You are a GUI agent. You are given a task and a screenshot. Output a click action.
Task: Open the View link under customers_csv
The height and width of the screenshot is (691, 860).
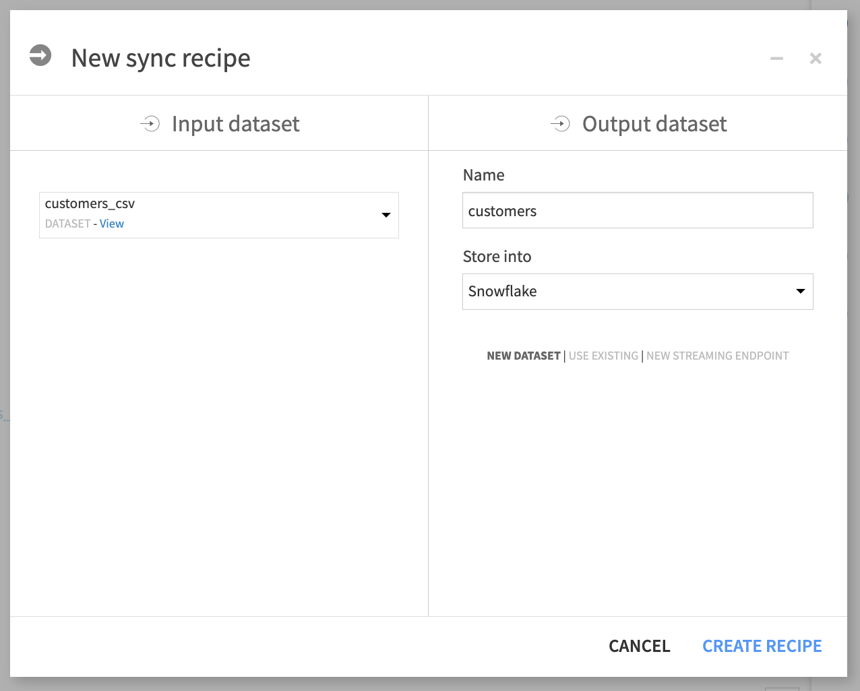[112, 223]
